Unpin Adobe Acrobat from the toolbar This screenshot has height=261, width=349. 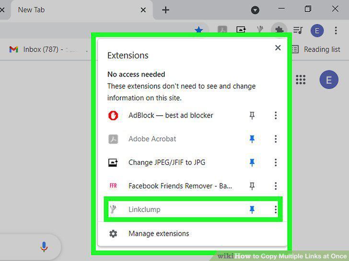(252, 139)
